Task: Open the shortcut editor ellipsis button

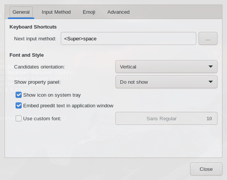Action: [x=208, y=38]
